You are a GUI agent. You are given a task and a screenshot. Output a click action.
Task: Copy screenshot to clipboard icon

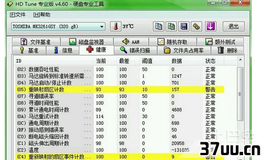171,27
